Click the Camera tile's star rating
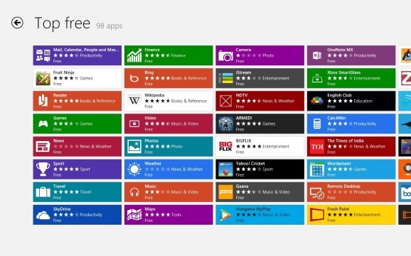This screenshot has height=256, width=411. tap(249, 55)
